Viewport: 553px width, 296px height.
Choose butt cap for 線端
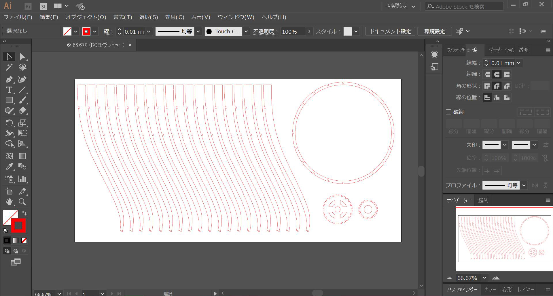click(487, 75)
